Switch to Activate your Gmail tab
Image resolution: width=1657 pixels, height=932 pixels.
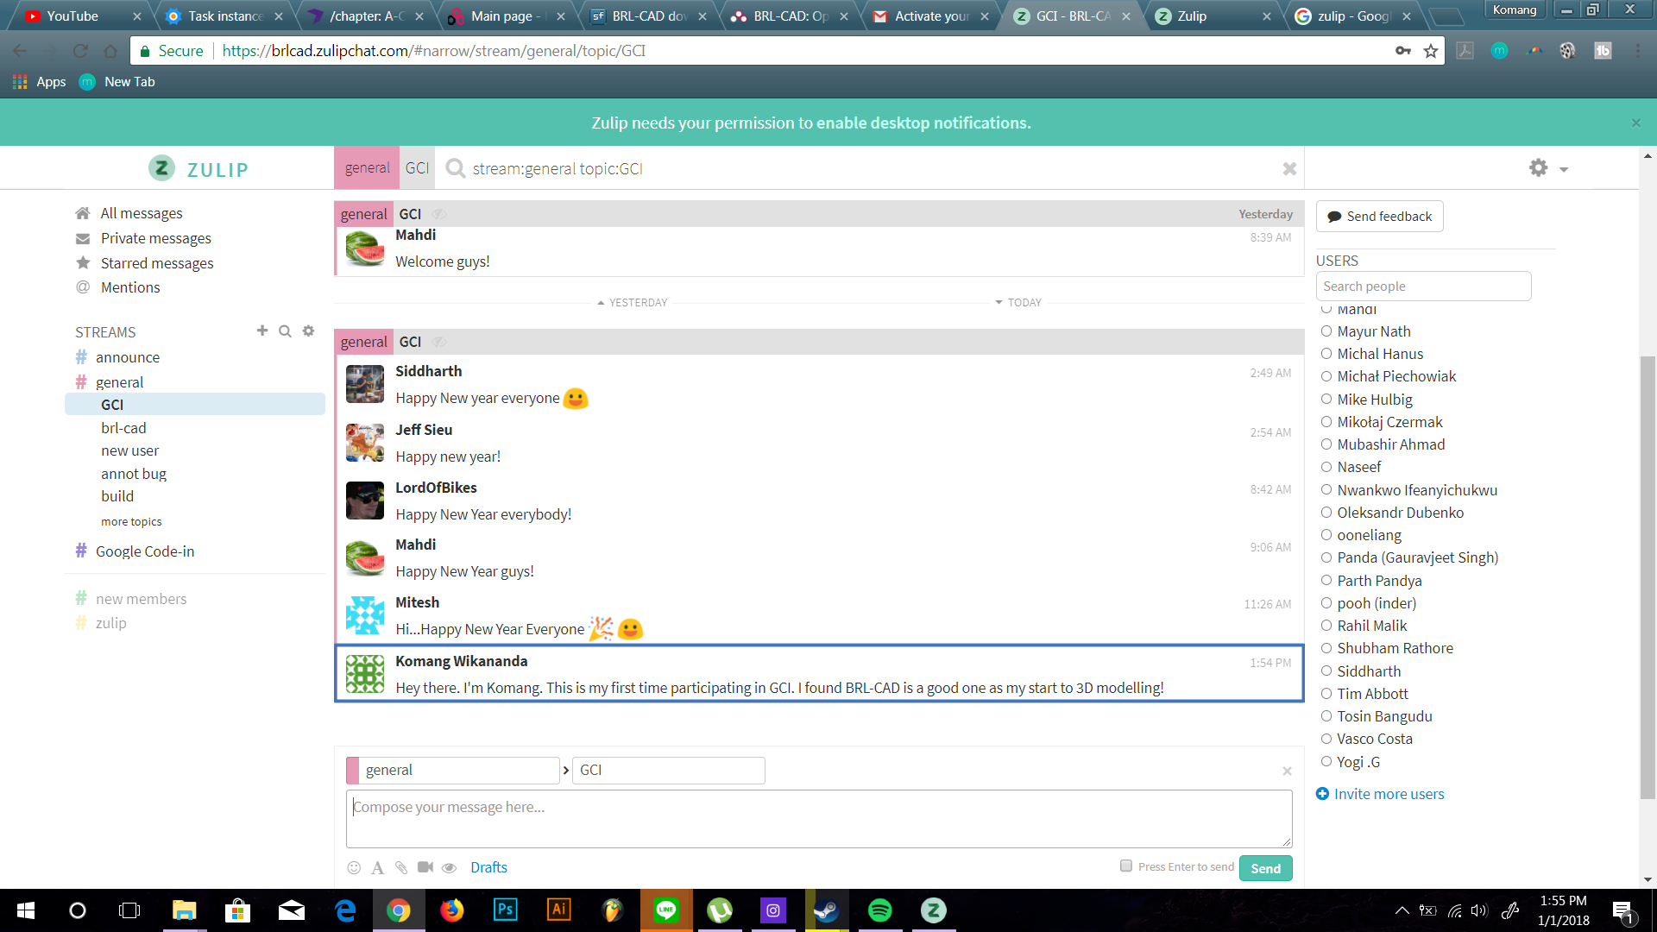coord(931,16)
